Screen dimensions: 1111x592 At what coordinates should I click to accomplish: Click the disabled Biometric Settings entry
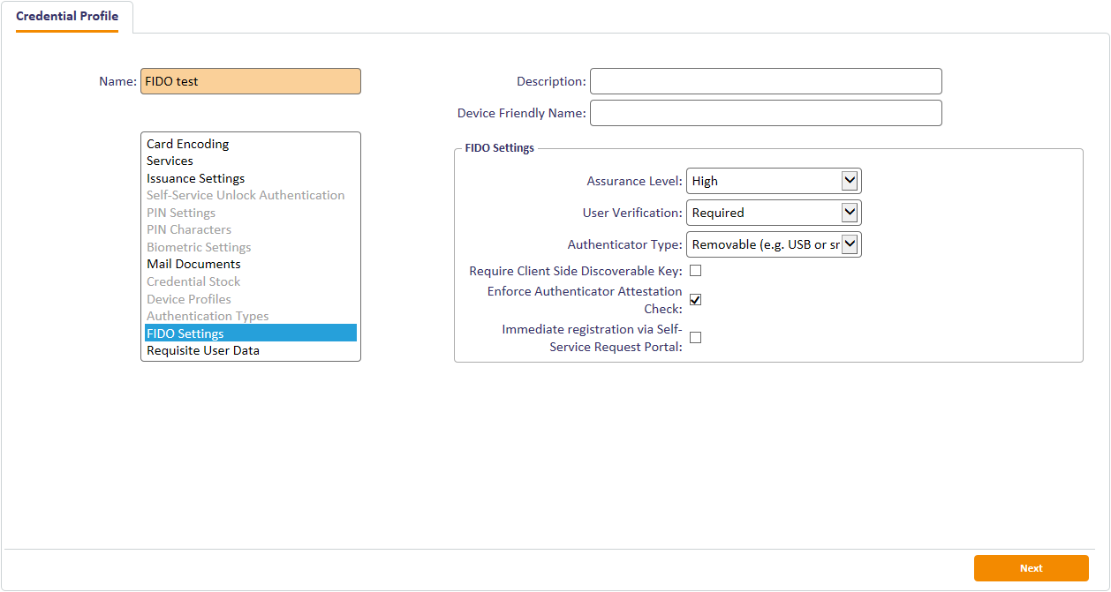(x=199, y=247)
